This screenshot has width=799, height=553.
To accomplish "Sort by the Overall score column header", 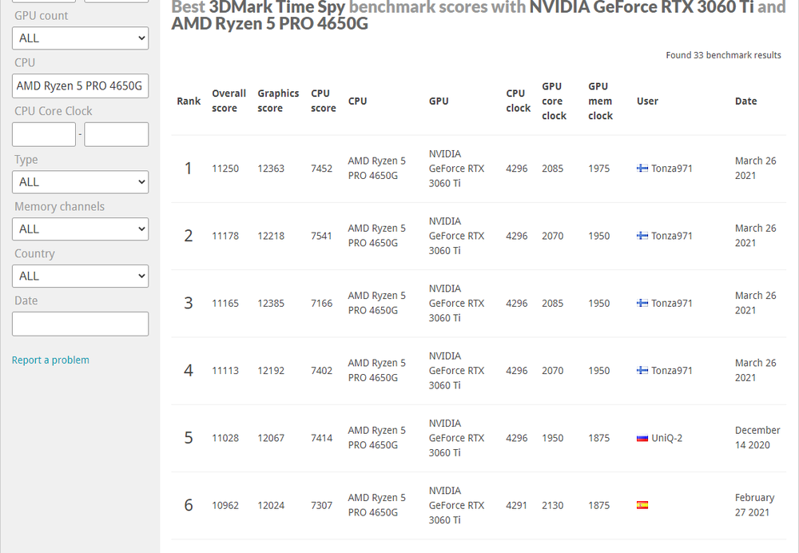I will (229, 101).
